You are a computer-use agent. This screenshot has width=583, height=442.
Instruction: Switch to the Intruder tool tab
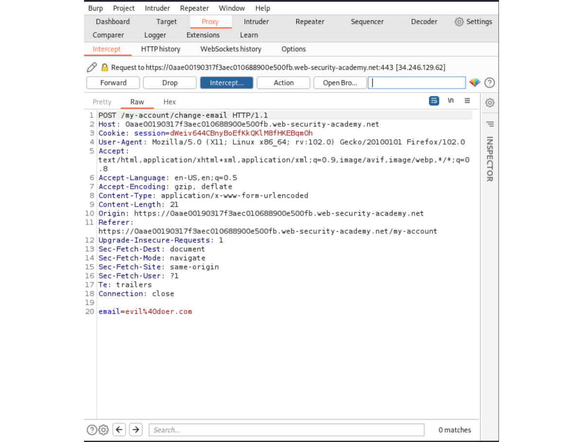click(x=257, y=22)
